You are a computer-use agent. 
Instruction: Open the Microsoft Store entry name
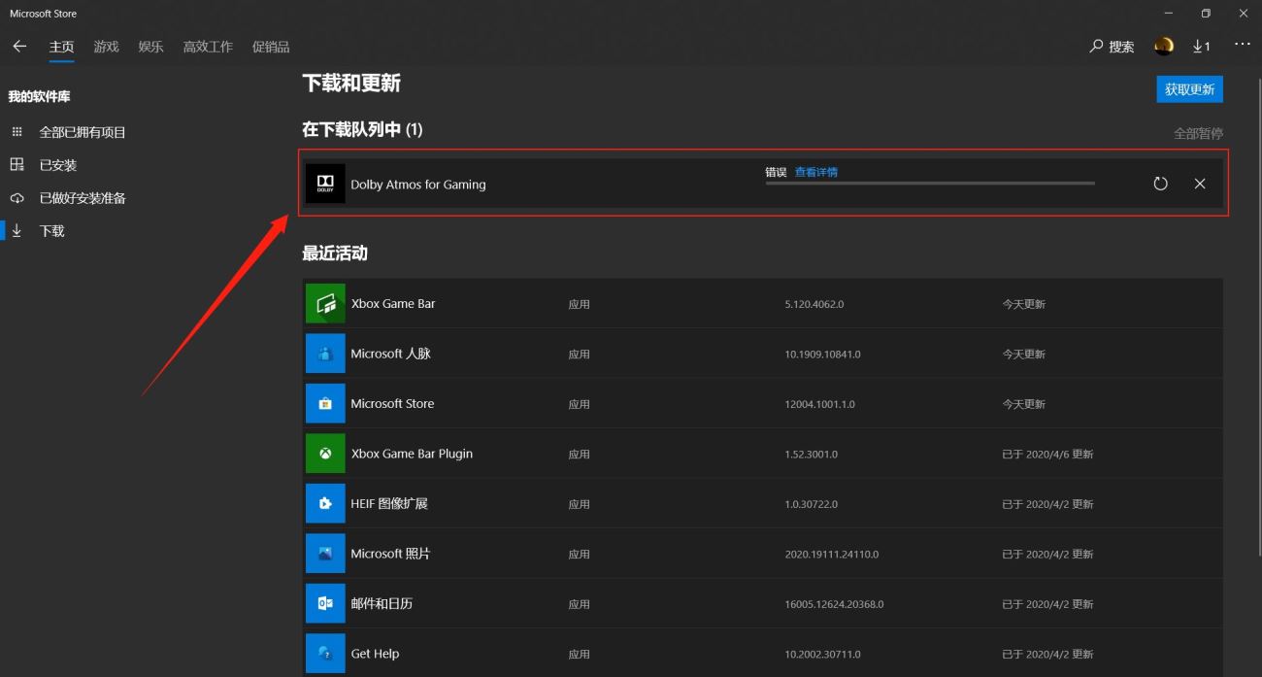pos(392,404)
